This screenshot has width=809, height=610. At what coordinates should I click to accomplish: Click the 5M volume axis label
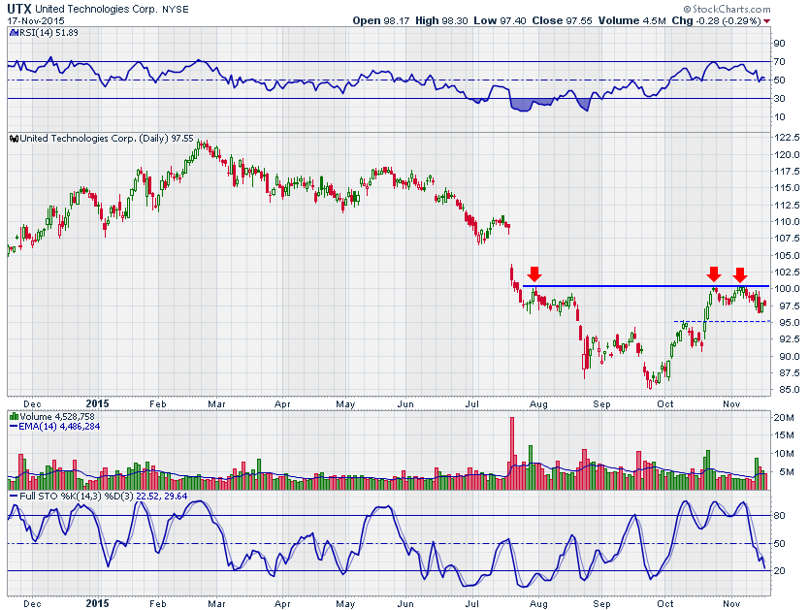click(x=787, y=472)
